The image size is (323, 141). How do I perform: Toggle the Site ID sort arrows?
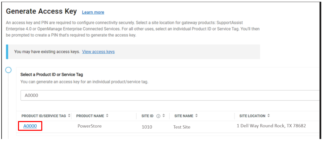click(164, 116)
